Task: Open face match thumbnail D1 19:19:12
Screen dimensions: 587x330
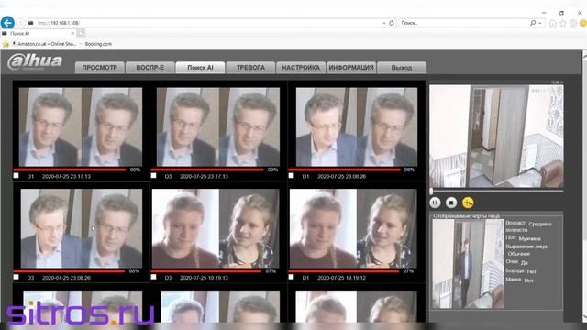Action: 353,228
